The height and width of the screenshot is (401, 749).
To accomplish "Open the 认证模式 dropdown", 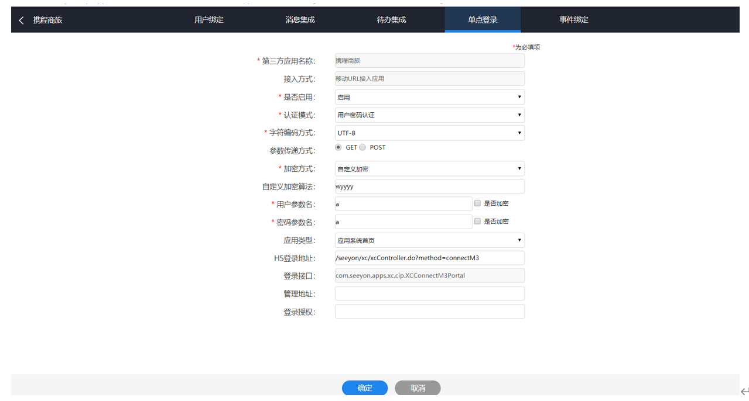I will coord(429,115).
